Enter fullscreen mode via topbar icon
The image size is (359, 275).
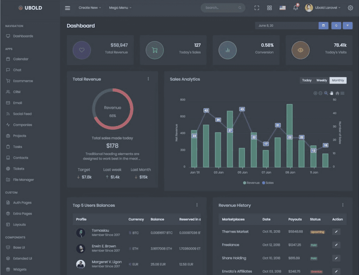257,8
